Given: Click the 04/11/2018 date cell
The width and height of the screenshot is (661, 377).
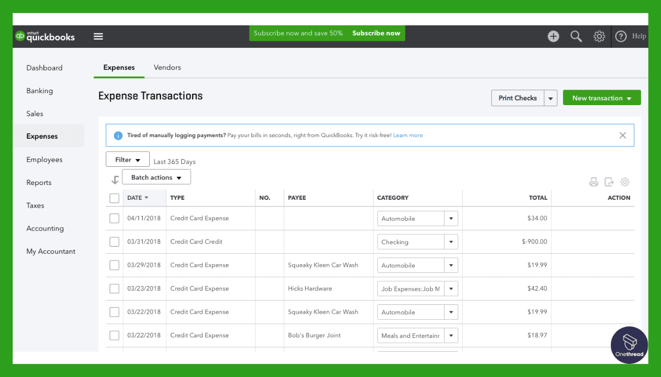Looking at the screenshot, I should pyautogui.click(x=144, y=218).
